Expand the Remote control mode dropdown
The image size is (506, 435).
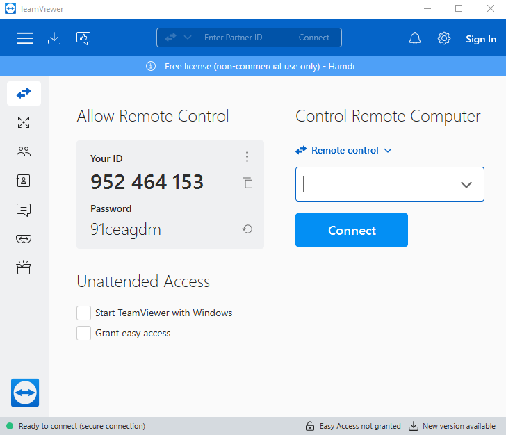[x=388, y=150]
